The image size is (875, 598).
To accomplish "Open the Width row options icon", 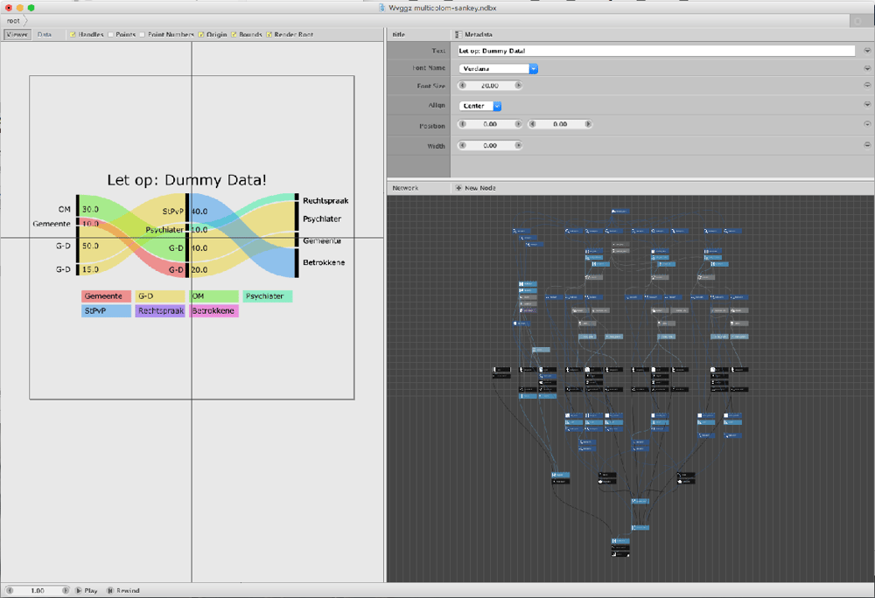I will [867, 145].
